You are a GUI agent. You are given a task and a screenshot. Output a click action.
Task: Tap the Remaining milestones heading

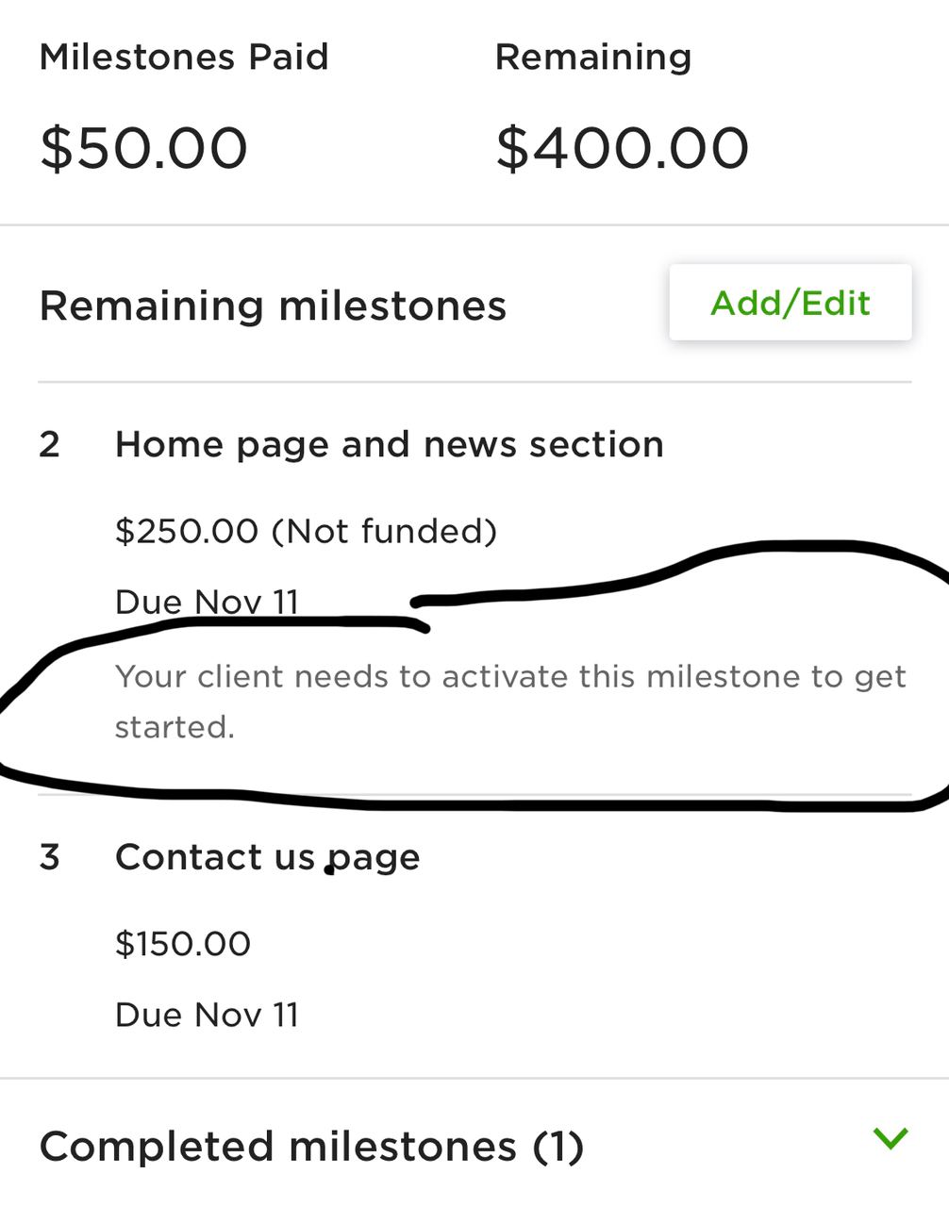coord(273,306)
